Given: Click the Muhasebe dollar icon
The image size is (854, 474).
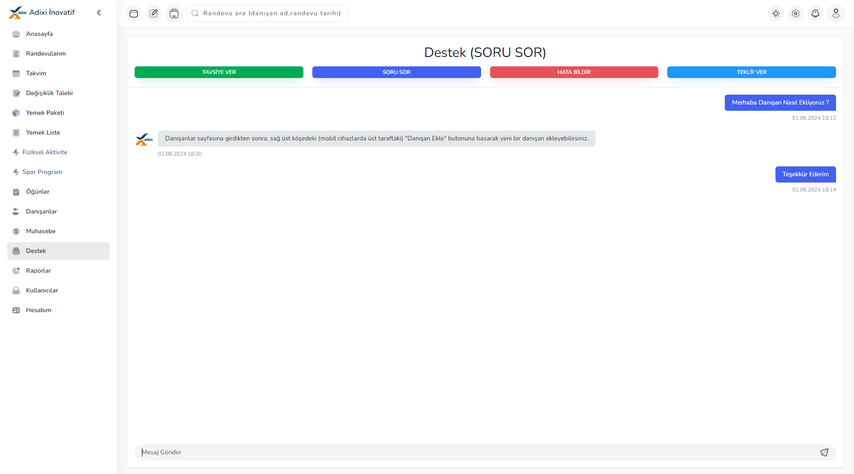Looking at the screenshot, I should [16, 231].
